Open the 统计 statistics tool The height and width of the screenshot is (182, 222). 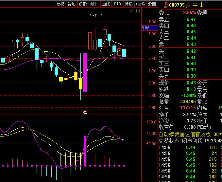(x=94, y=4)
